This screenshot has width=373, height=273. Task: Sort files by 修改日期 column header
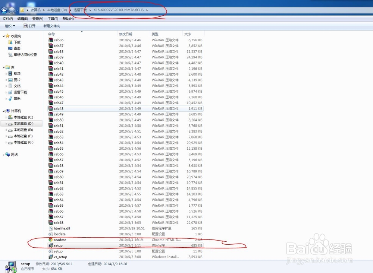134,34
